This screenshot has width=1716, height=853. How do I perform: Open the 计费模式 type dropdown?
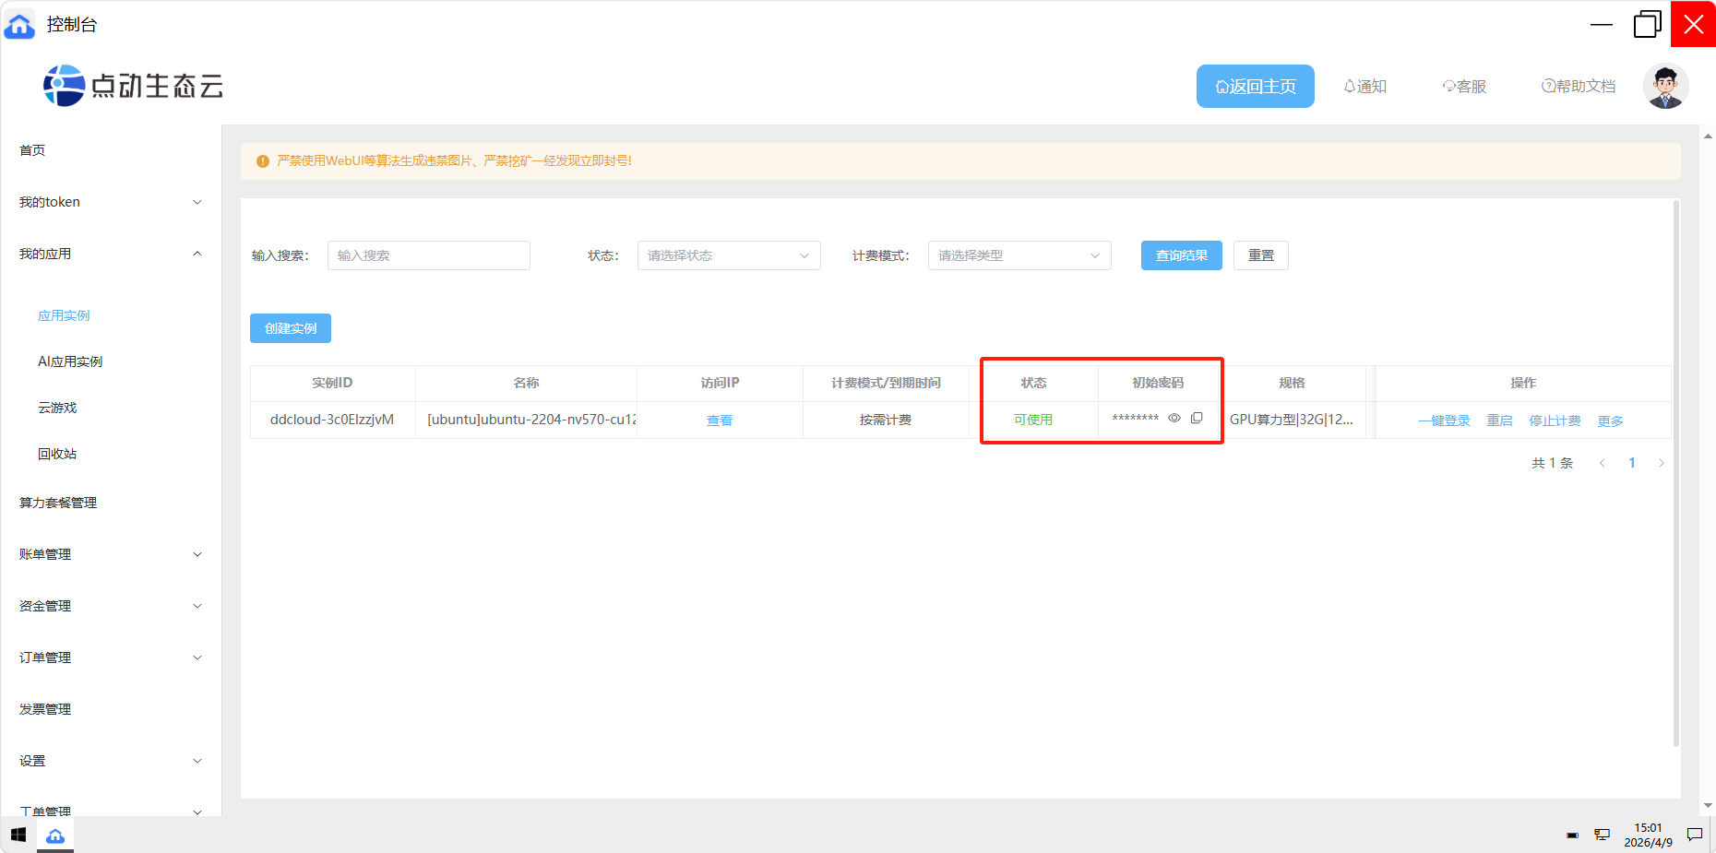[x=1019, y=255]
